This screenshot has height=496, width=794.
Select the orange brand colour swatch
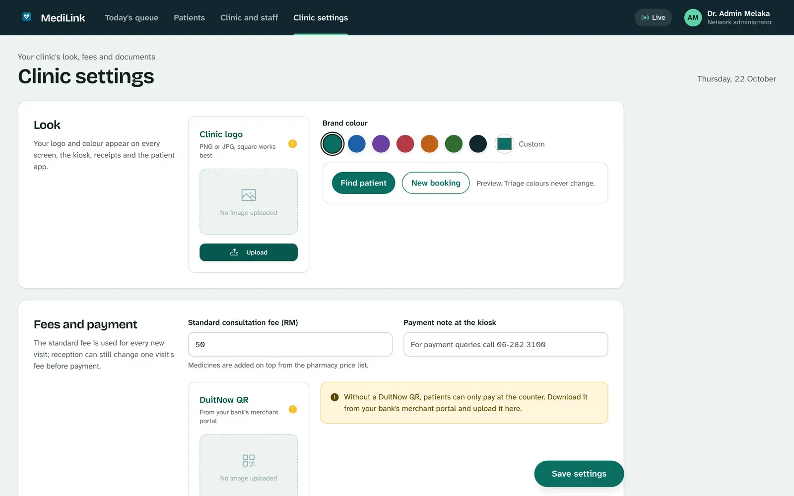430,144
